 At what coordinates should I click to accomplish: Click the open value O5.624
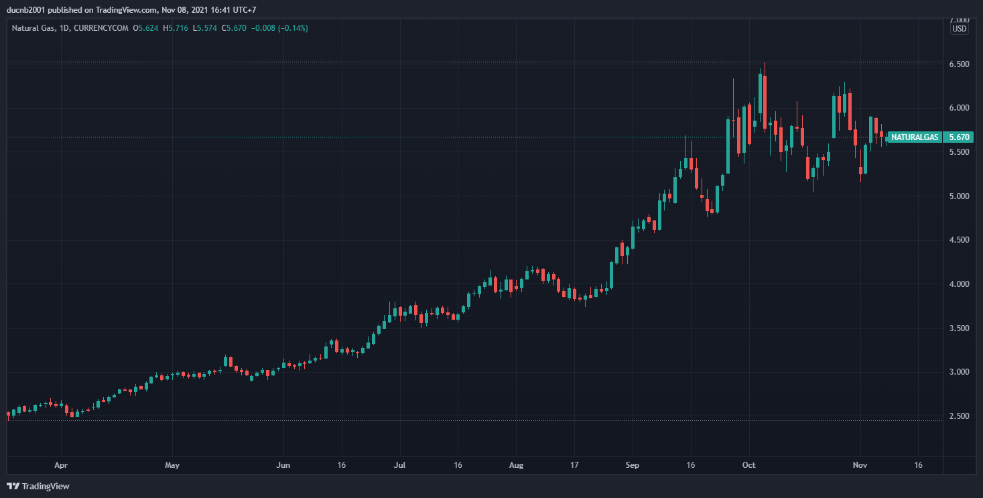click(146, 28)
